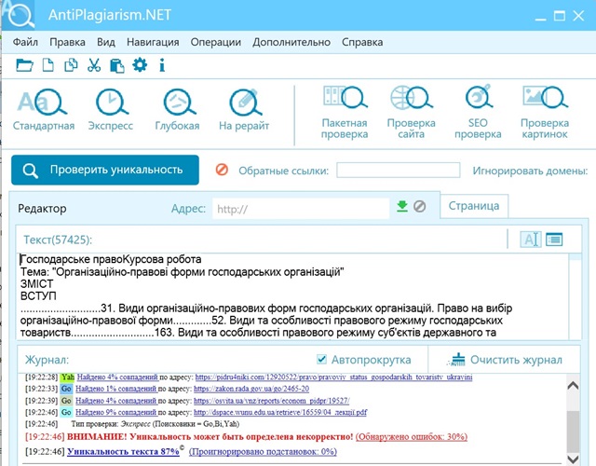Open osvita.ua link in journal
The height and width of the screenshot is (466, 596).
[x=271, y=401]
